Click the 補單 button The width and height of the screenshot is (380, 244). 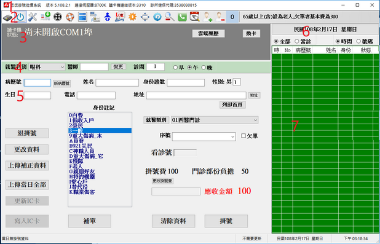90,221
